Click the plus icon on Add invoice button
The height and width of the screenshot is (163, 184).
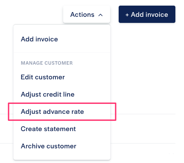tap(127, 15)
